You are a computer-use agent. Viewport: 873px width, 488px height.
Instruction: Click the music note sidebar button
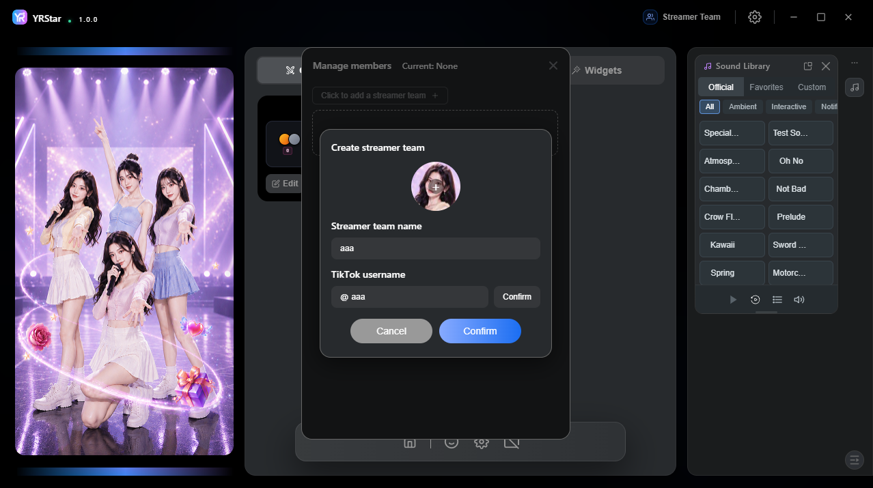pyautogui.click(x=855, y=87)
